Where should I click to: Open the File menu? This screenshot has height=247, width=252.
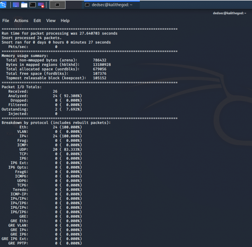(x=6, y=21)
